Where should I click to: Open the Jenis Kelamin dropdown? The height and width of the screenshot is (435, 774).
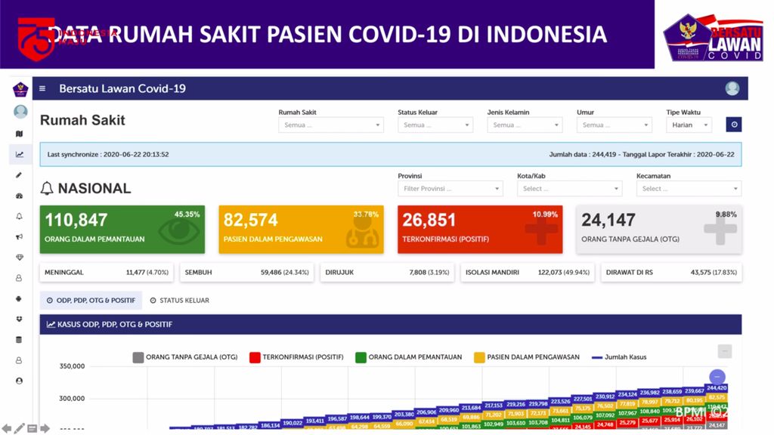pos(525,125)
